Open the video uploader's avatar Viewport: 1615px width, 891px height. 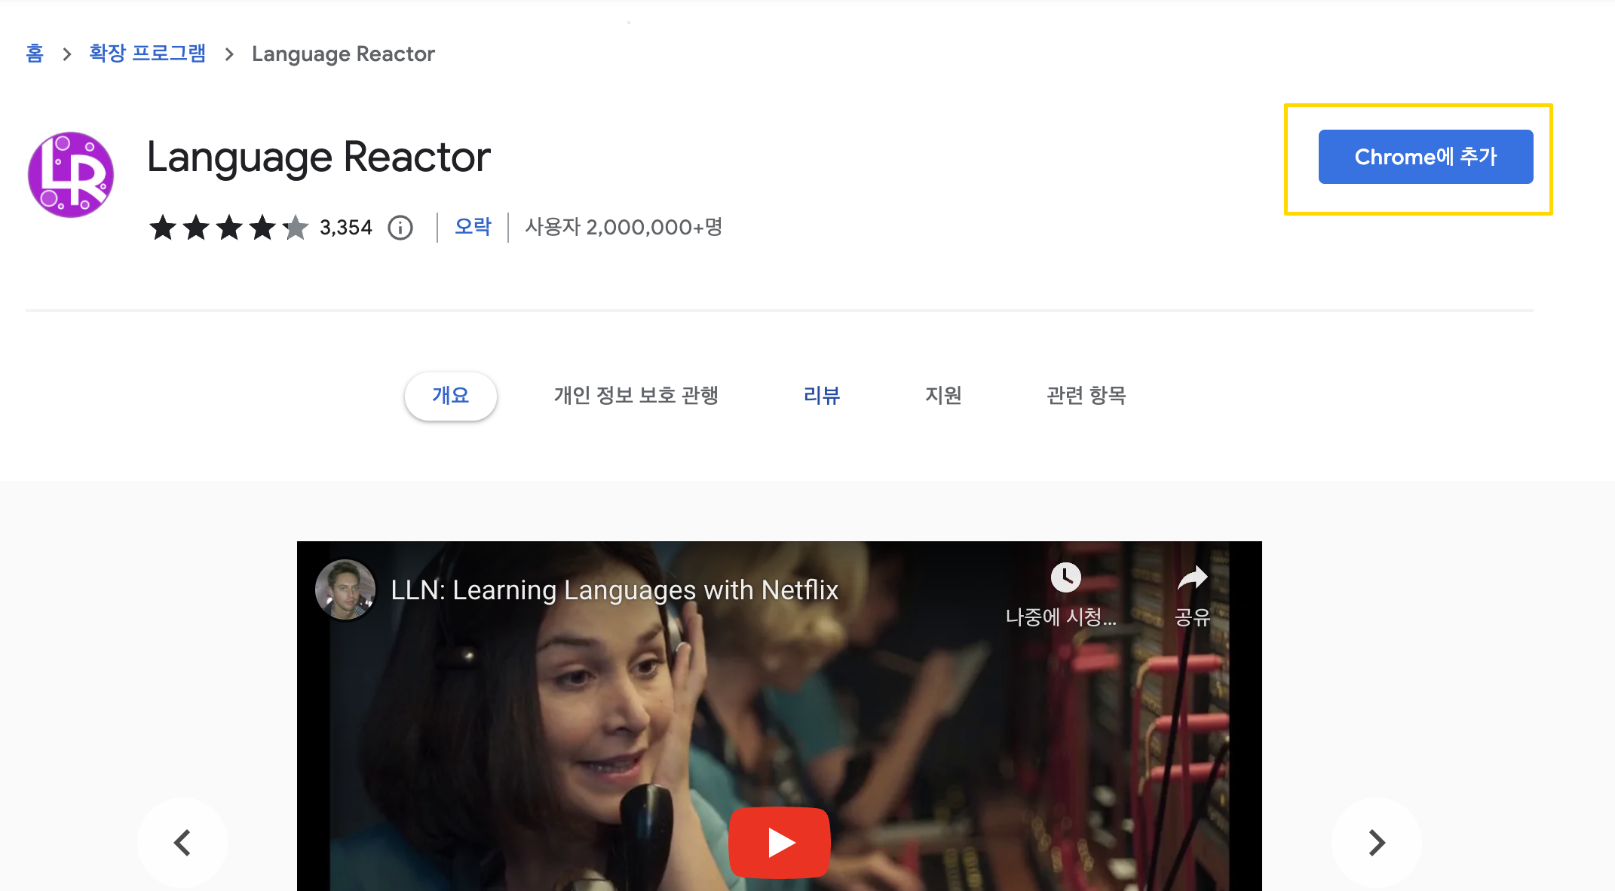345,589
